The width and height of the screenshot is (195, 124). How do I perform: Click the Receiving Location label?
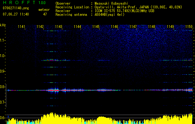point(72,7)
